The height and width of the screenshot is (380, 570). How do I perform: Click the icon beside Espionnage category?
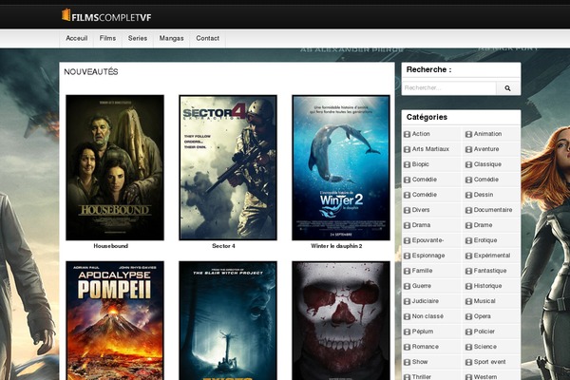pyautogui.click(x=408, y=256)
